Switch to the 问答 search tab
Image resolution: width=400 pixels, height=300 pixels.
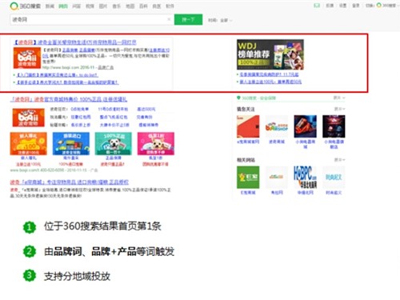click(77, 6)
